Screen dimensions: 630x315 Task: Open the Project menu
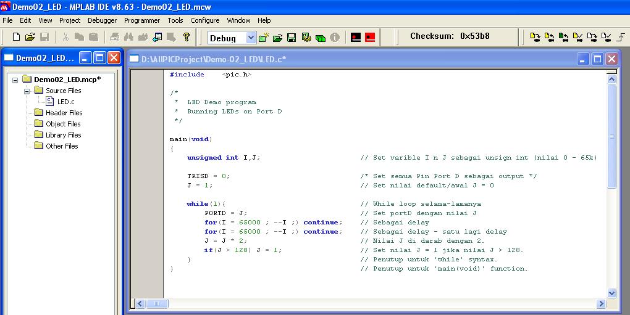click(70, 20)
